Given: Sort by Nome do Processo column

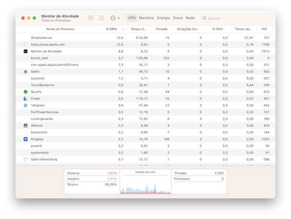Looking at the screenshot, I should 60,29.
